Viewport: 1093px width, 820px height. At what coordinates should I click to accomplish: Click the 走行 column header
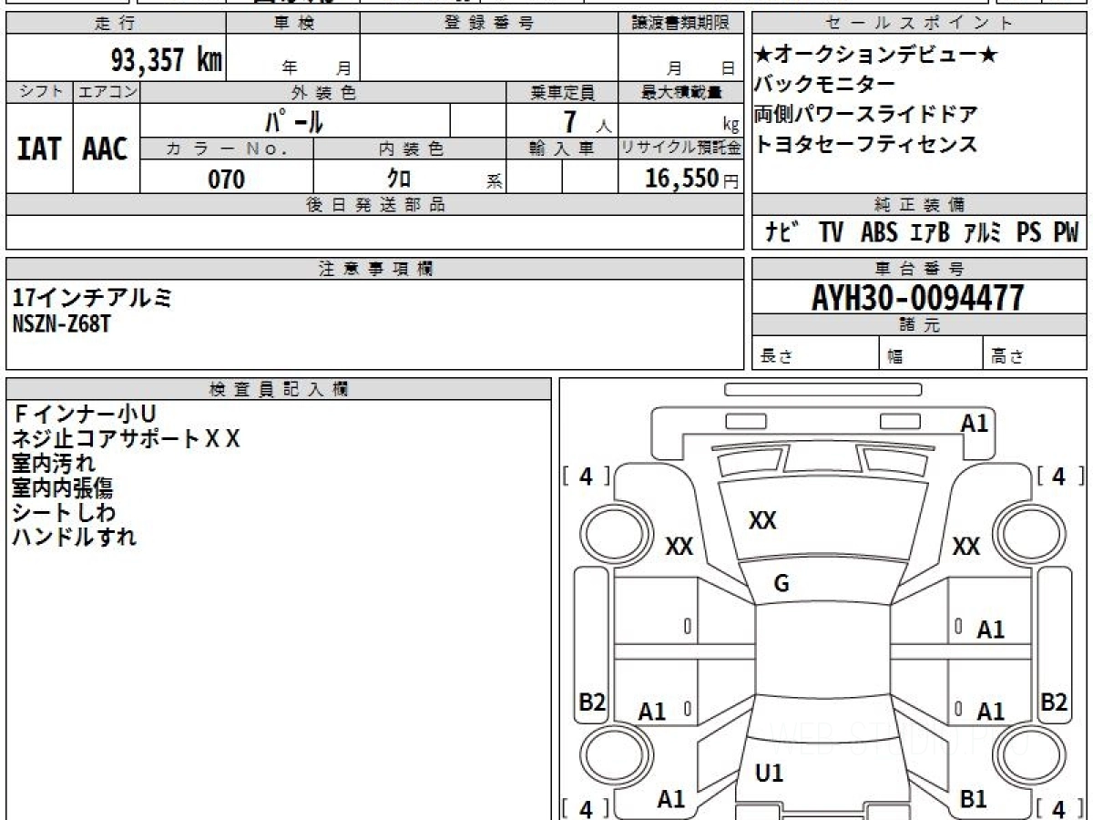[116, 23]
